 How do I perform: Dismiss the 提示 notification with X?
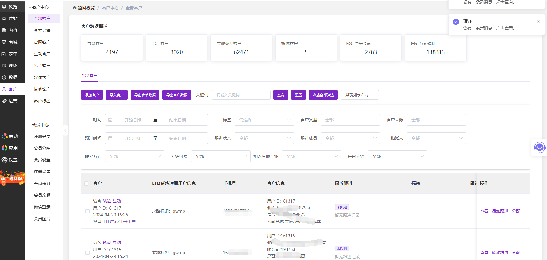(538, 22)
